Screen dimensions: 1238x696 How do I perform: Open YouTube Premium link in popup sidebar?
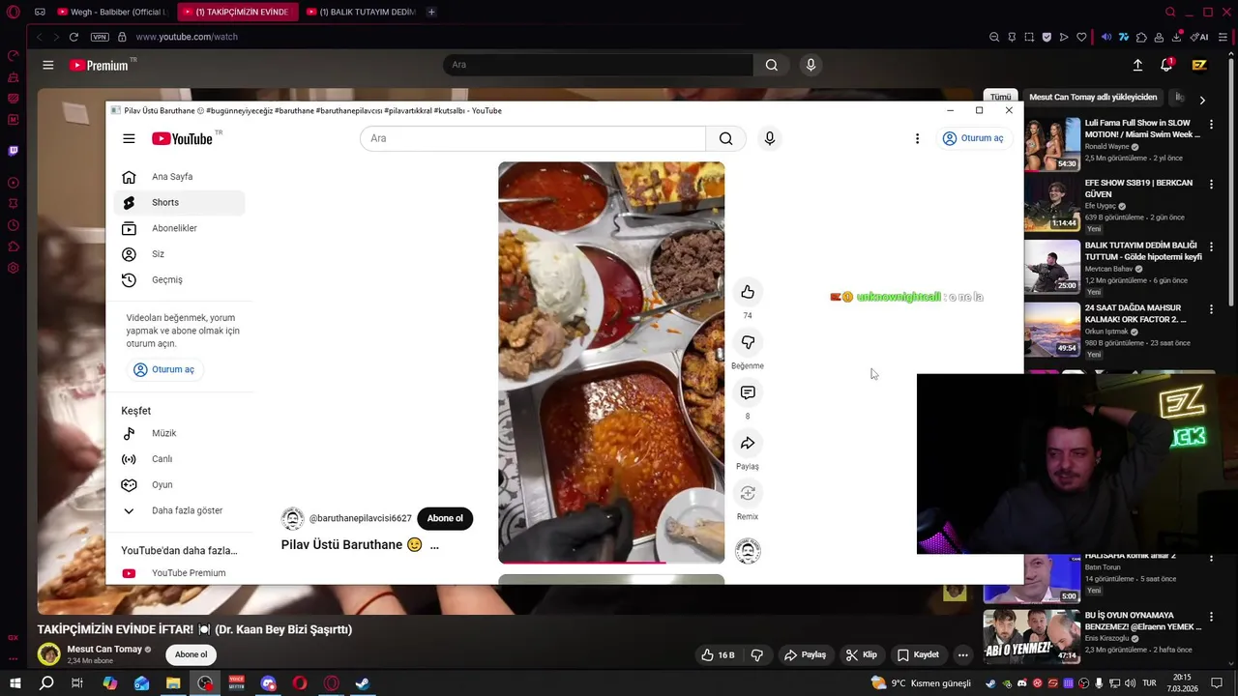pyautogui.click(x=179, y=573)
